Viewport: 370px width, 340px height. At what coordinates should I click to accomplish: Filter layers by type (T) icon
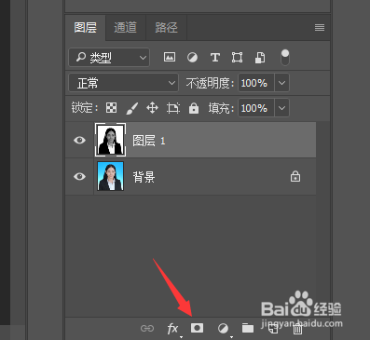(215, 58)
